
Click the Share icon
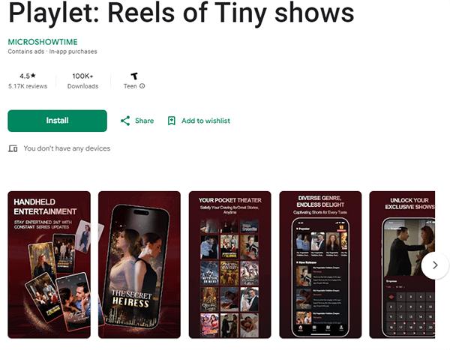pos(125,121)
